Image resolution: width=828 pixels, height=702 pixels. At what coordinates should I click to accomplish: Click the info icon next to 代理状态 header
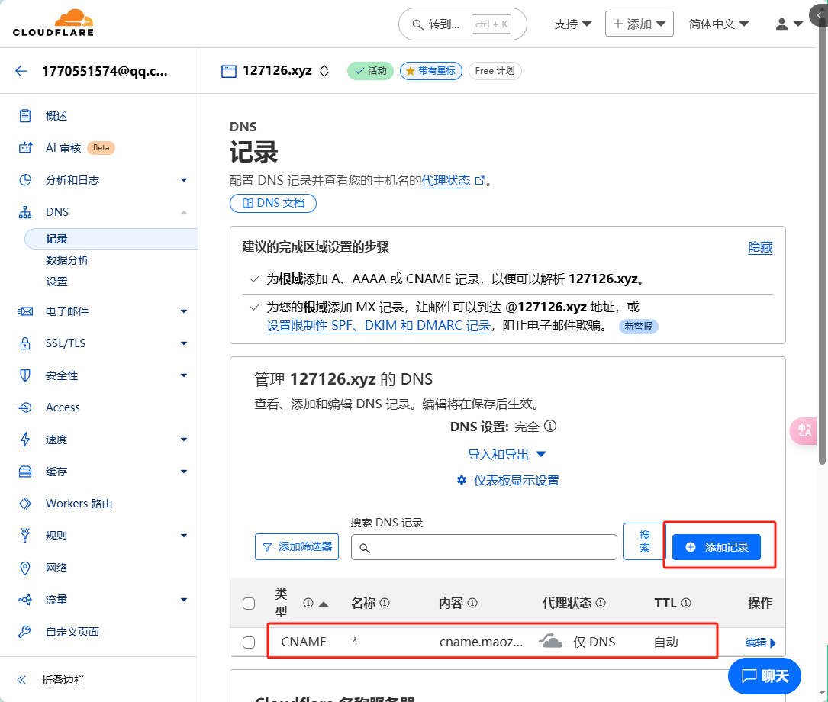point(601,603)
